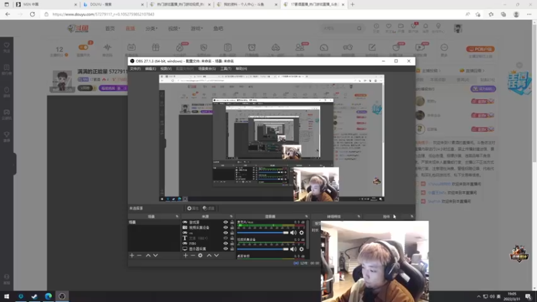
Task: Open the OBS icon in the taskbar
Action: coord(62,296)
